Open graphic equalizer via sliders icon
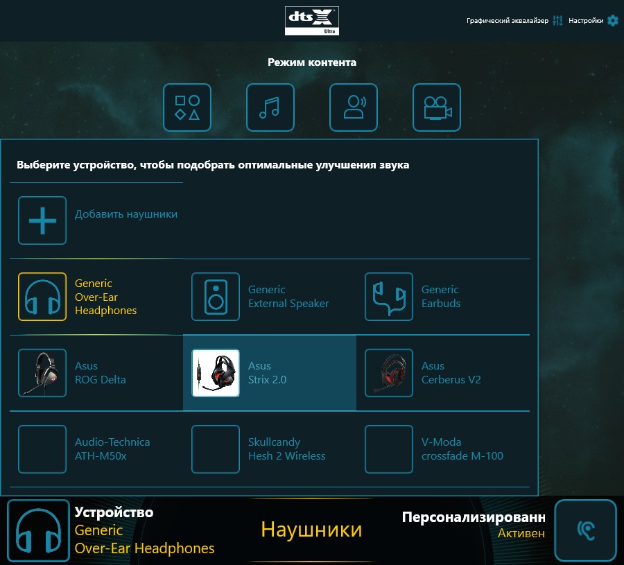624x565 pixels. click(557, 21)
